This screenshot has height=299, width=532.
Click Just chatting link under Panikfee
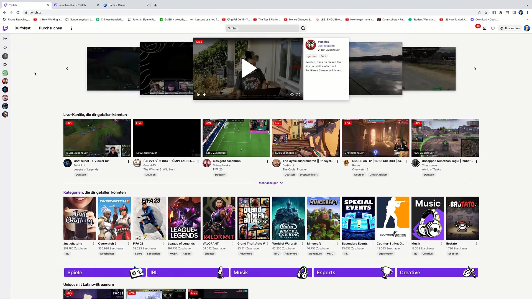pos(326,46)
